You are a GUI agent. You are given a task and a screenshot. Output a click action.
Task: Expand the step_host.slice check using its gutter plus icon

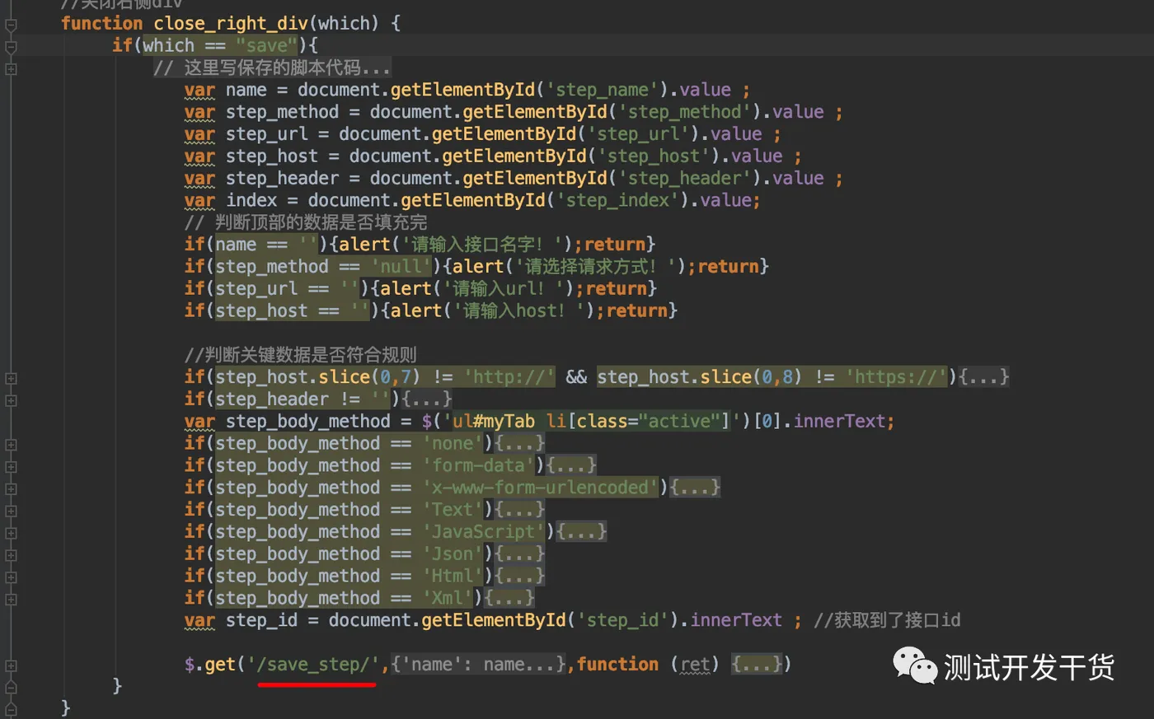(11, 379)
